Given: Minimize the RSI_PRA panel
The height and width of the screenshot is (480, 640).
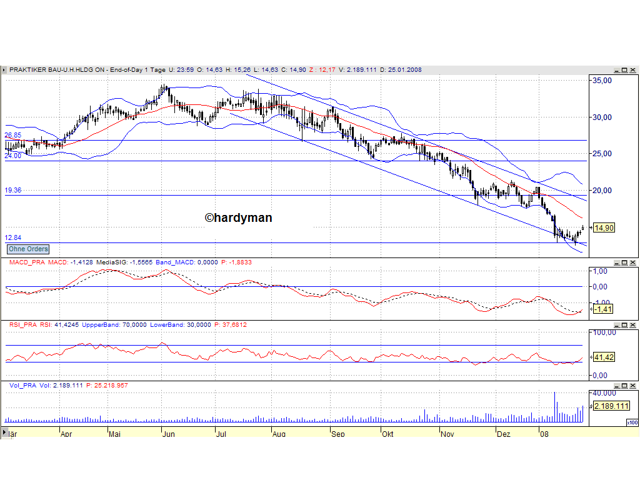Looking at the screenshot, I should 617,324.
